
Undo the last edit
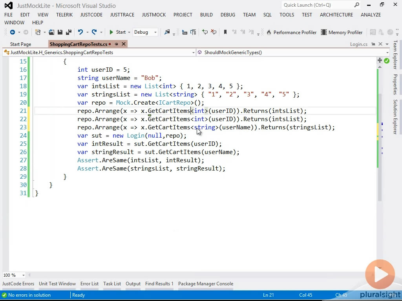(x=80, y=32)
